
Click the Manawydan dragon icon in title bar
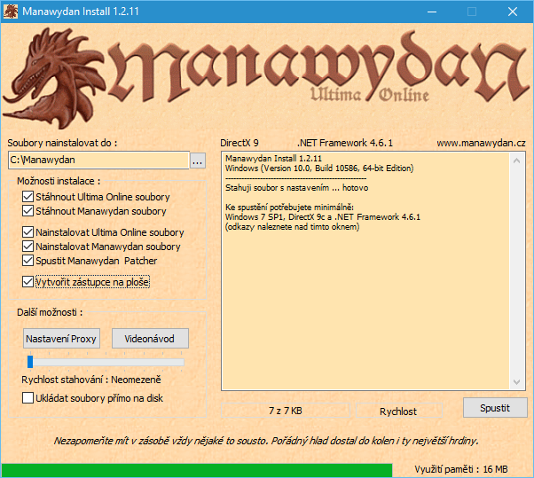pyautogui.click(x=11, y=12)
